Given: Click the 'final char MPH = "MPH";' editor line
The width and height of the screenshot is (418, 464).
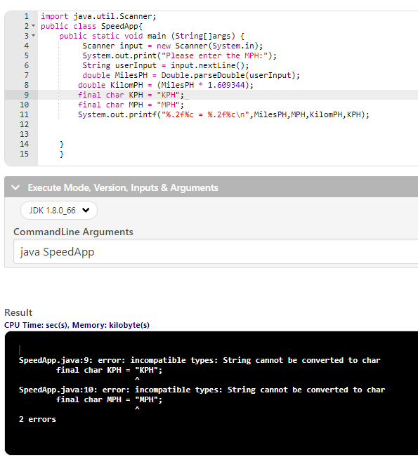Looking at the screenshot, I should (x=131, y=105).
